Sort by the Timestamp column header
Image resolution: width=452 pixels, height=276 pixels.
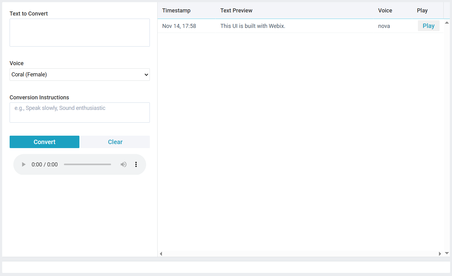176,11
